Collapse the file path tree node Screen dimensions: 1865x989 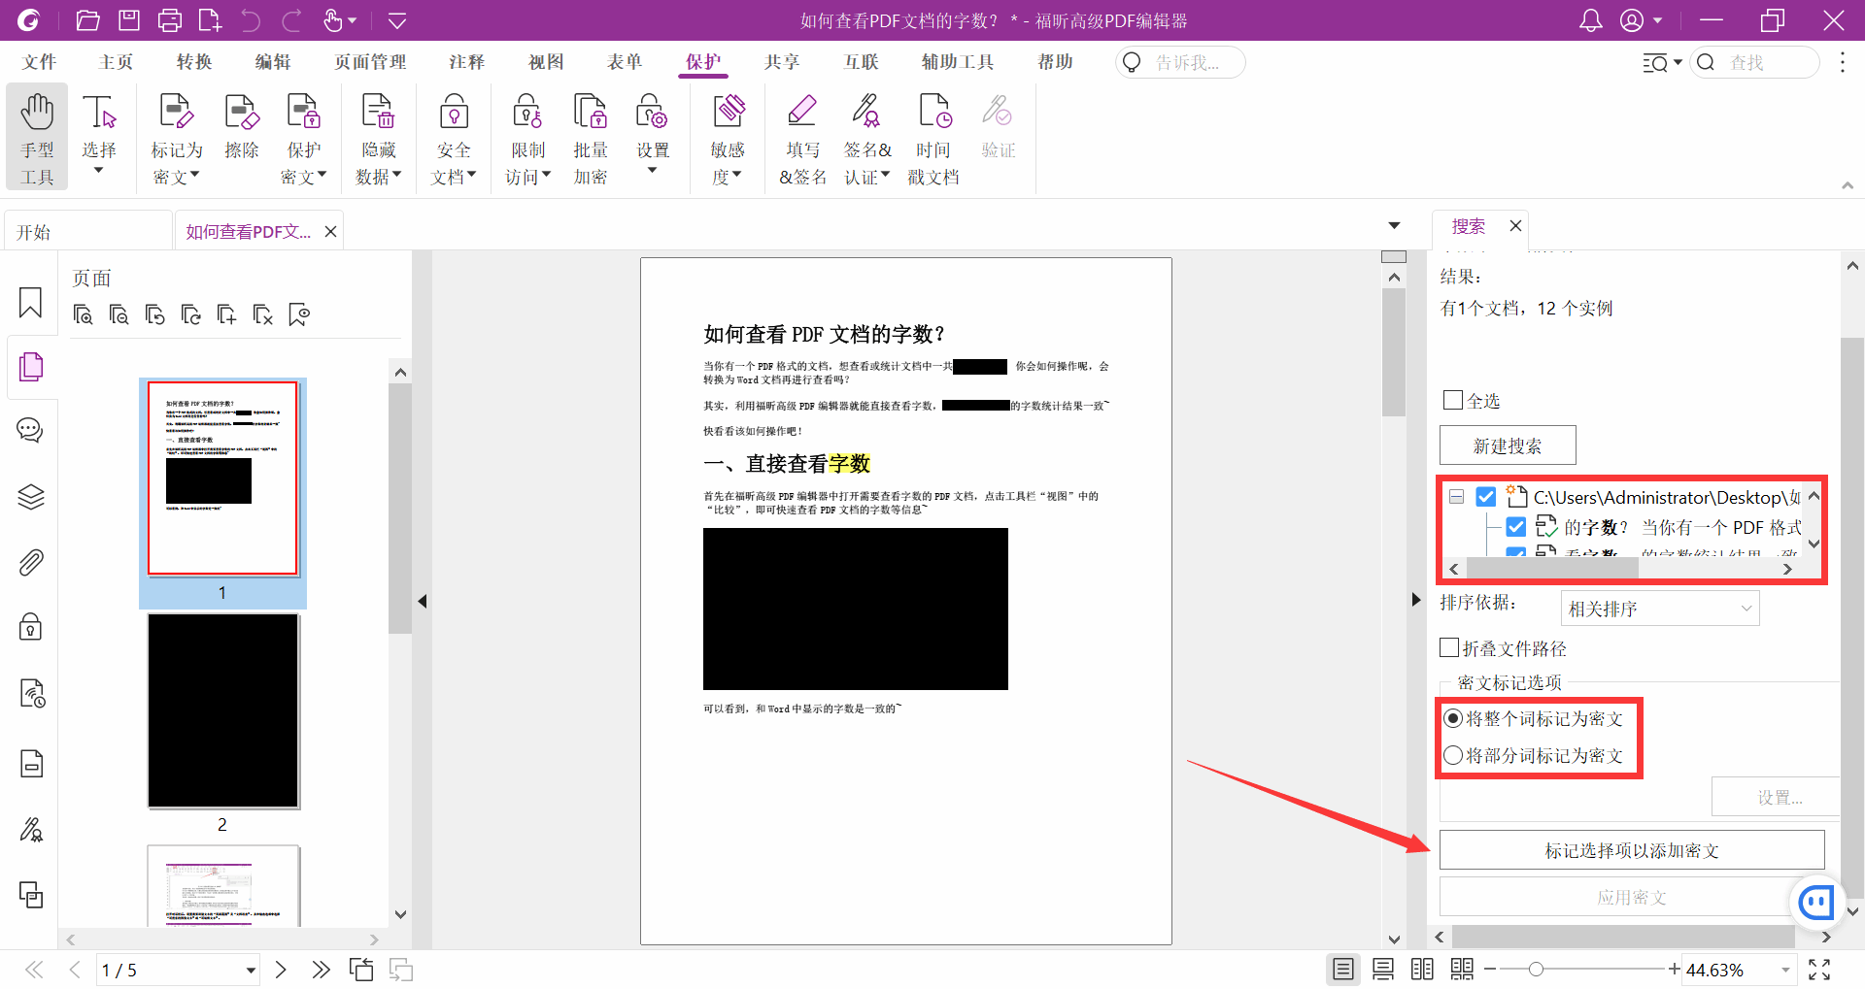pyautogui.click(x=1456, y=497)
